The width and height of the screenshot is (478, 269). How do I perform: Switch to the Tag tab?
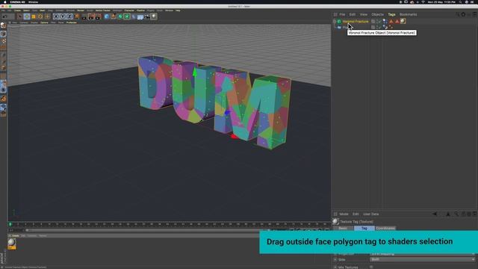[x=364, y=228]
